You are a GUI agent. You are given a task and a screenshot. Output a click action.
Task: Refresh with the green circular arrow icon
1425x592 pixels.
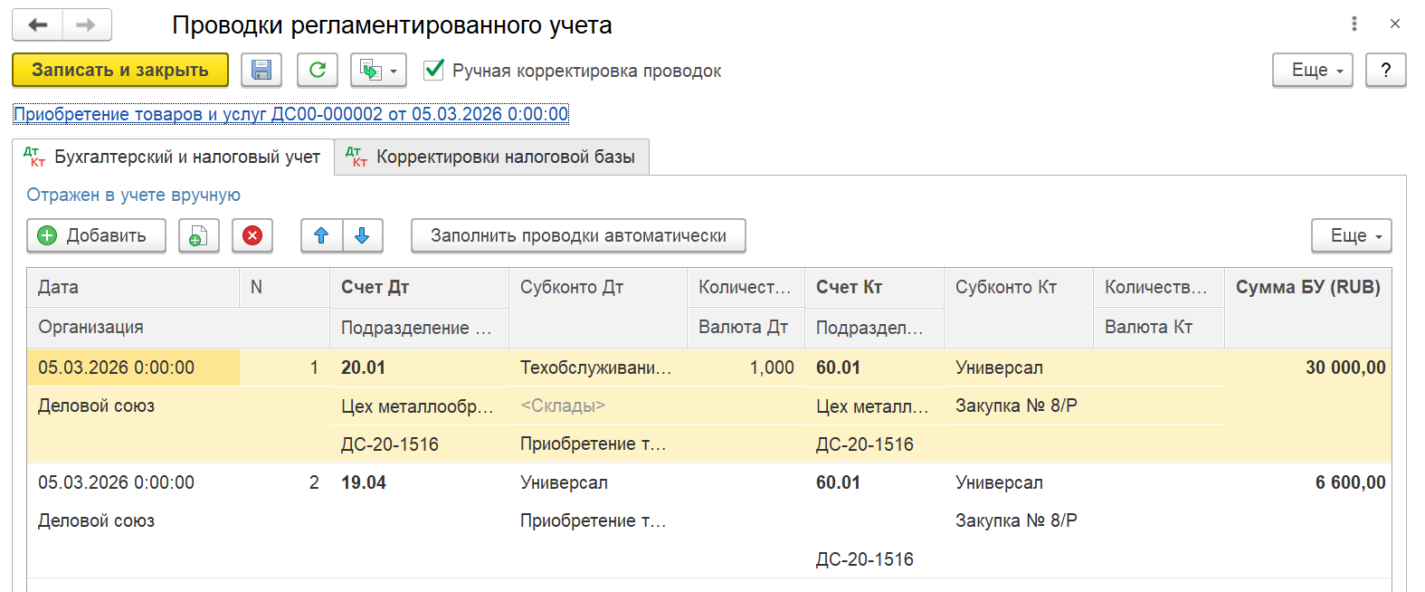tap(318, 70)
